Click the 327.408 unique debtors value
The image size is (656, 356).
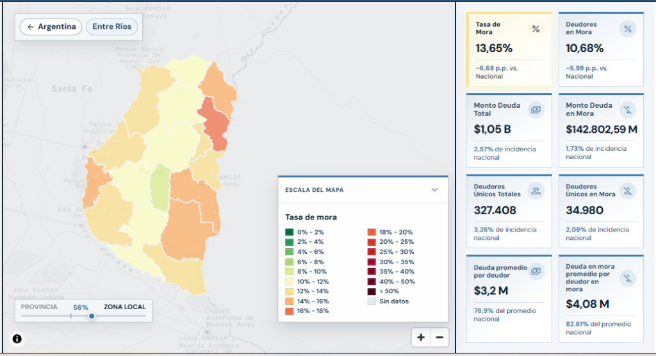click(495, 210)
